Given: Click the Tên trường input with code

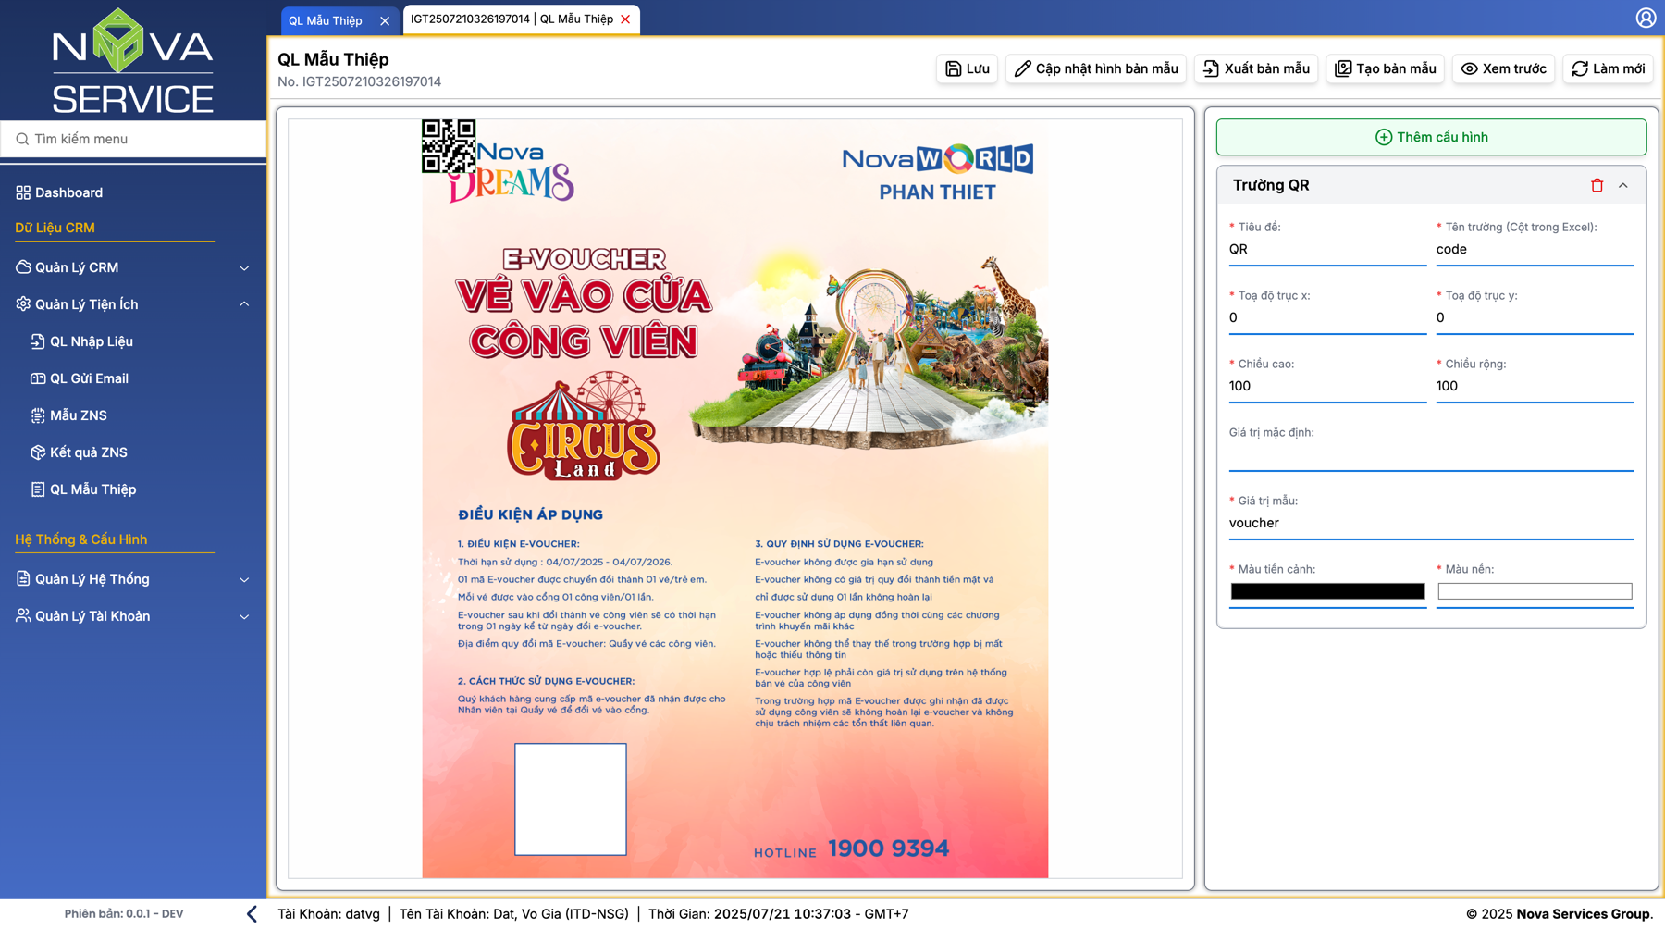Looking at the screenshot, I should (1535, 250).
